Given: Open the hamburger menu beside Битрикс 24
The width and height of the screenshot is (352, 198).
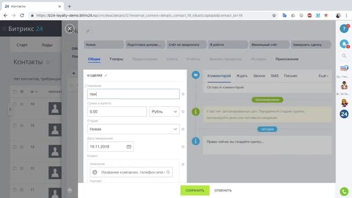Looking at the screenshot, I should click(4, 29).
